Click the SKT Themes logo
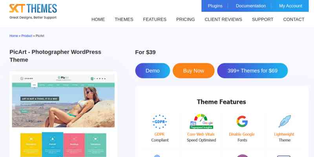The height and width of the screenshot is (157, 314). tap(33, 11)
